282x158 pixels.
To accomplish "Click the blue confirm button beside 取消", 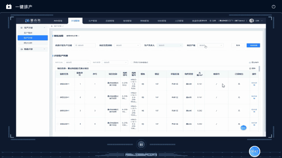I will 253,45.
